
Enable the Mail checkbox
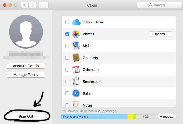click(x=67, y=46)
